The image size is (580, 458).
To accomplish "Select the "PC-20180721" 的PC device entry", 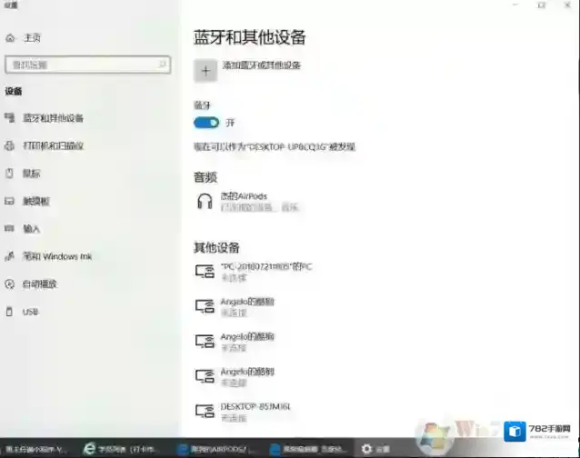I will click(x=254, y=272).
